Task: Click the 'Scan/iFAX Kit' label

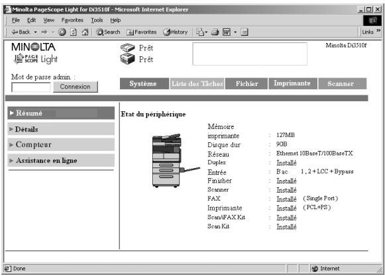Action: tap(226, 217)
